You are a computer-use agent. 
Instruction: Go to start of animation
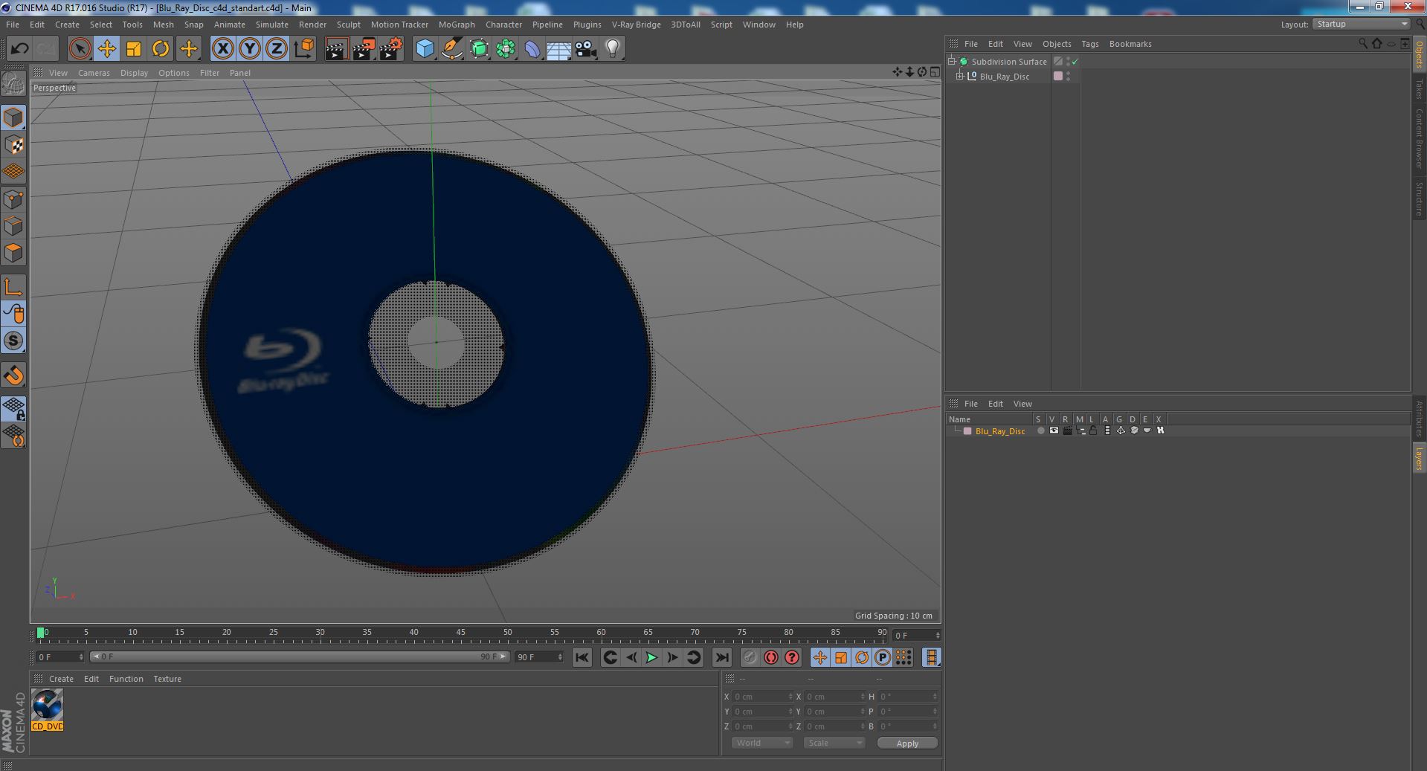point(582,657)
